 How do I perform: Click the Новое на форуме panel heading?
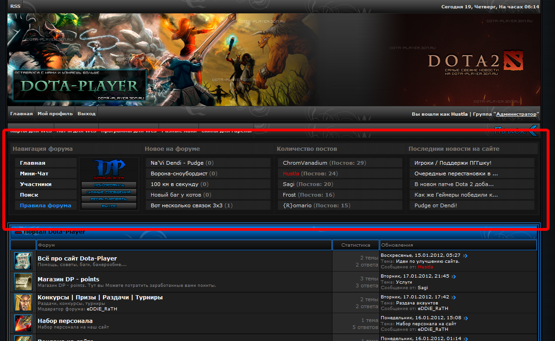coord(172,149)
